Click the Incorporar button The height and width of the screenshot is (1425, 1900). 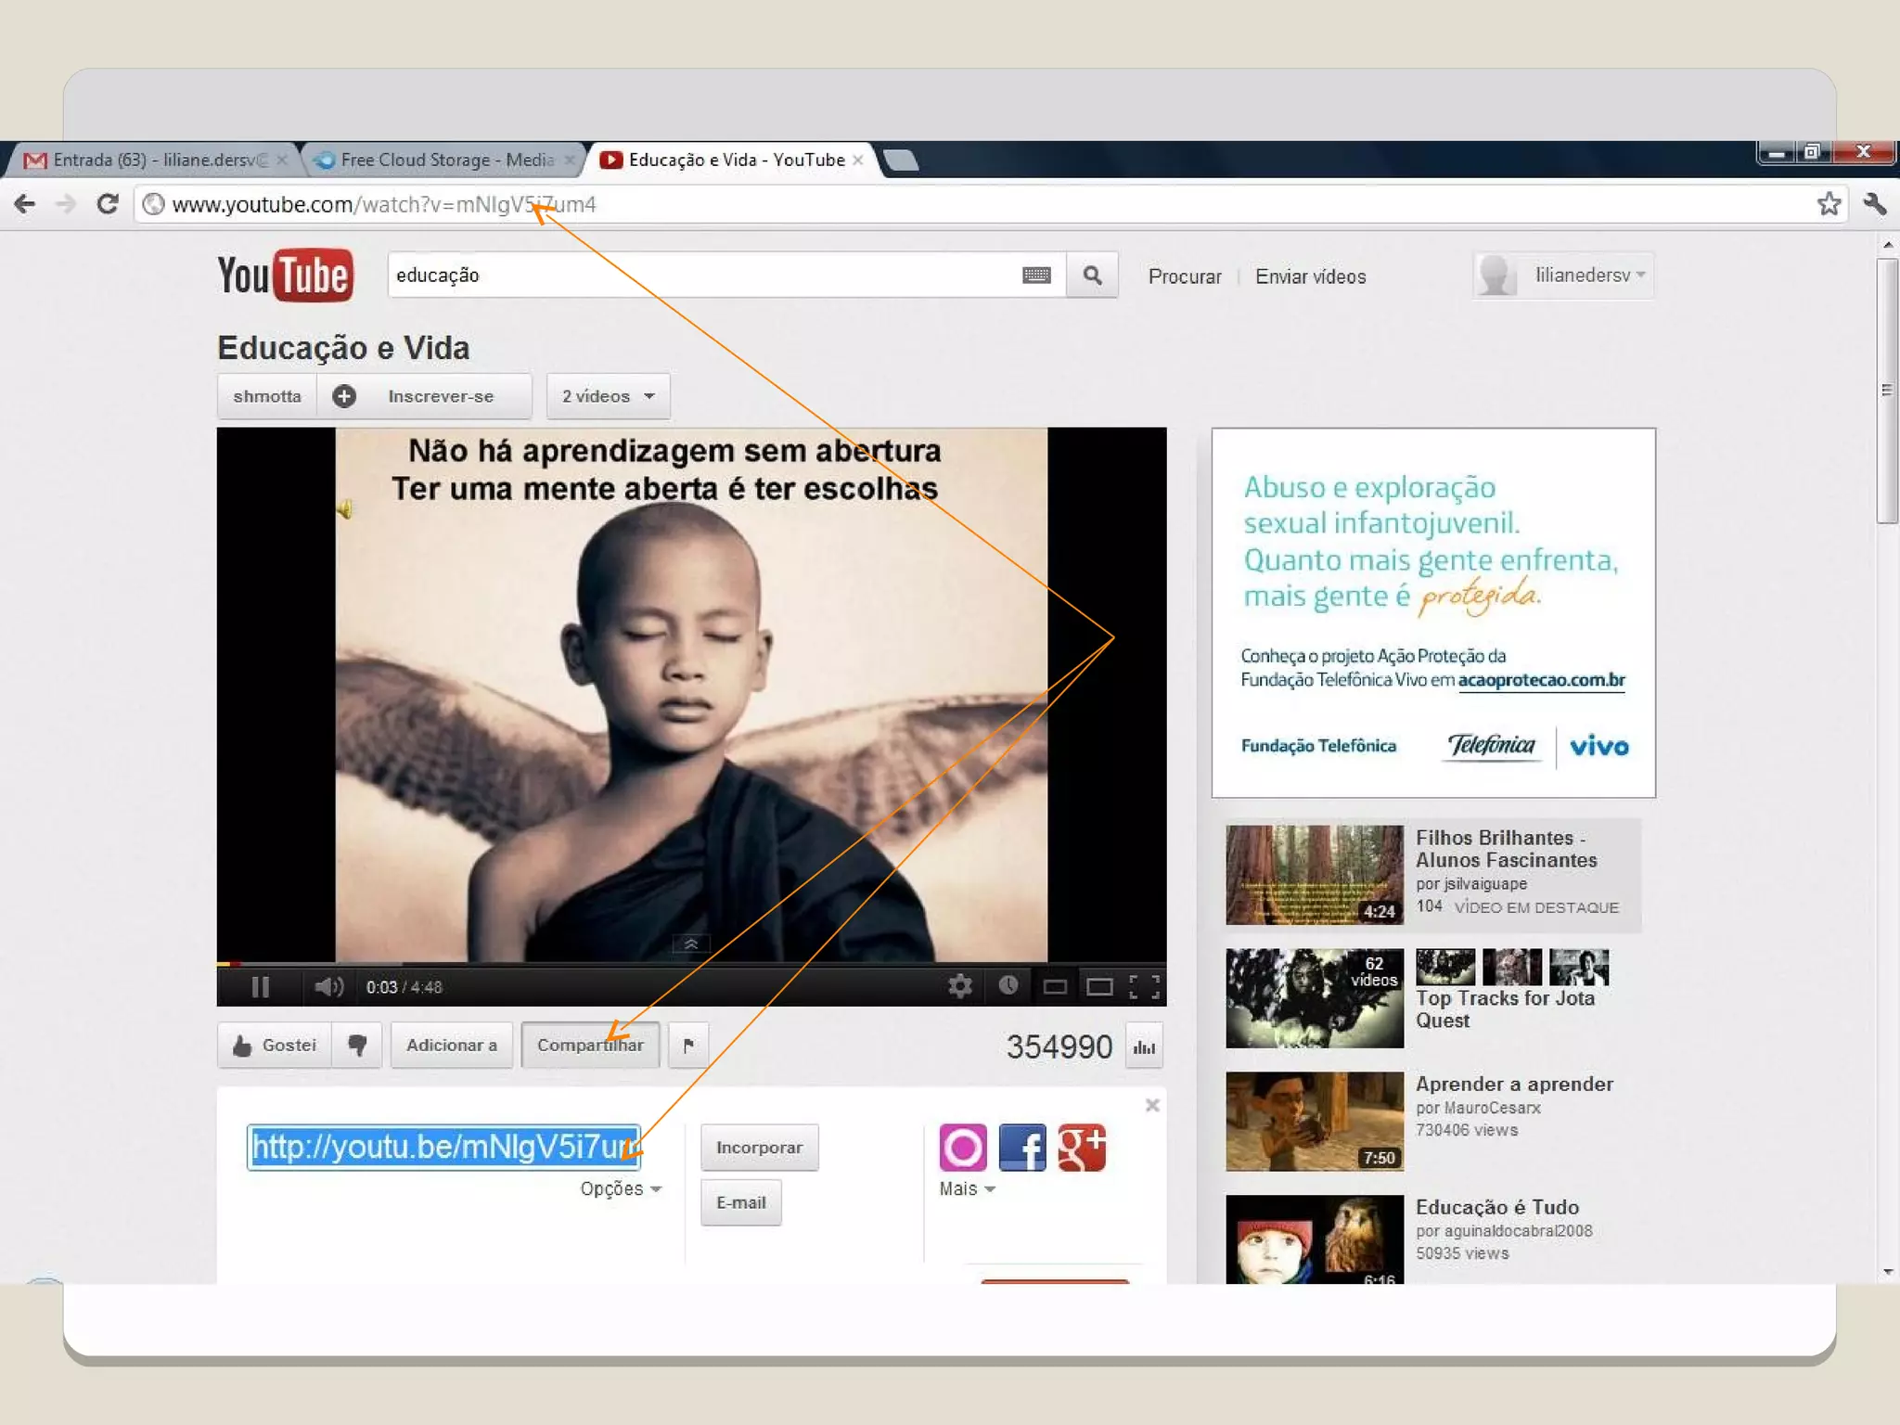pyautogui.click(x=759, y=1148)
